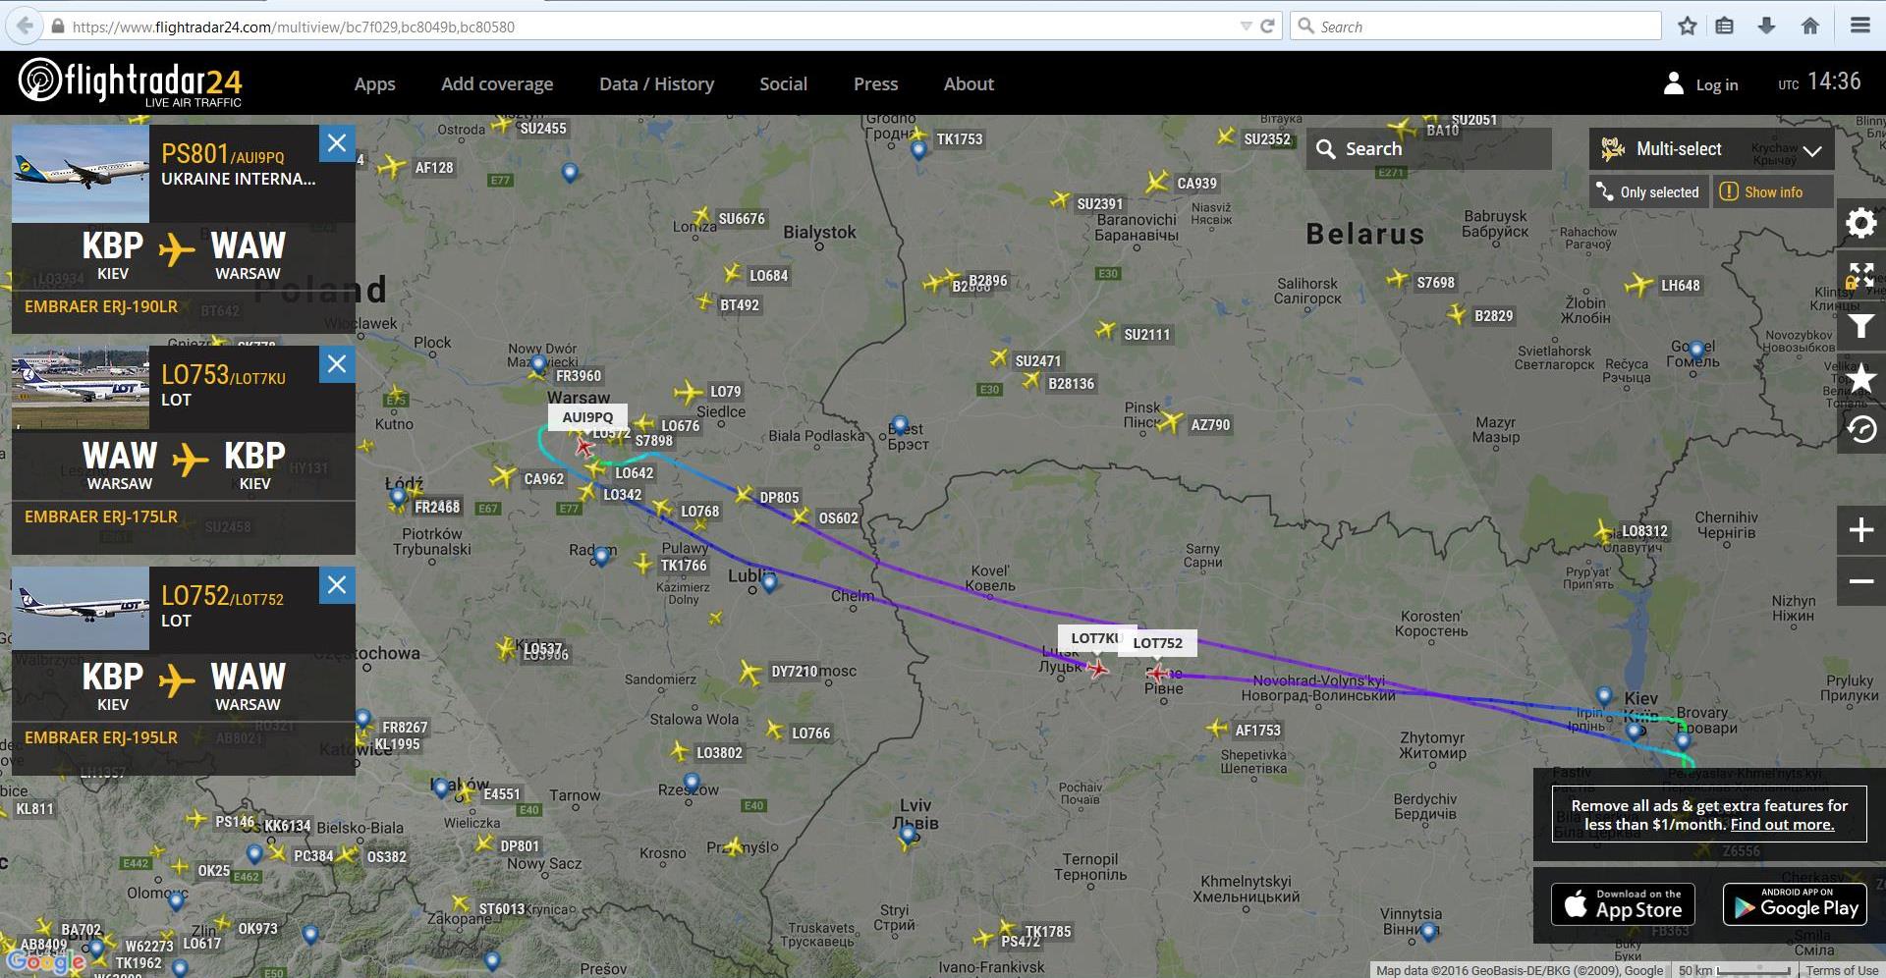This screenshot has height=978, width=1886.
Task: Open the Add coverage menu
Action: tap(497, 84)
